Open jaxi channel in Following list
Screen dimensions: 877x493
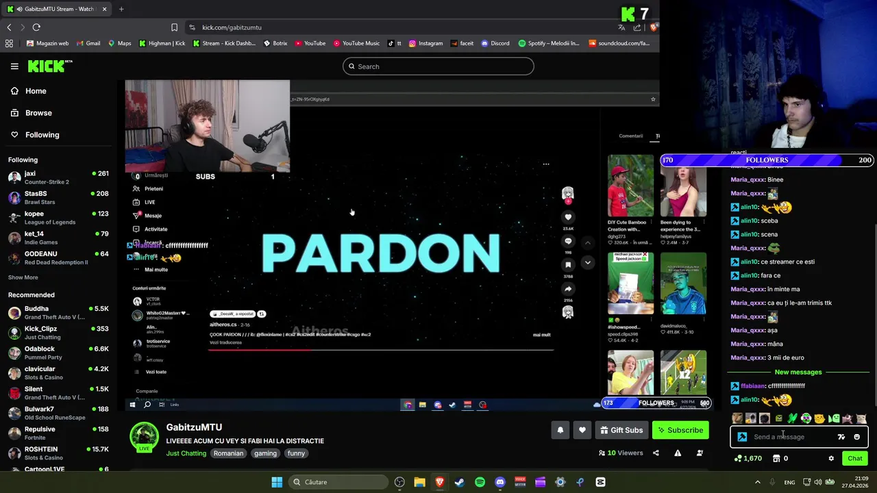tap(58, 177)
